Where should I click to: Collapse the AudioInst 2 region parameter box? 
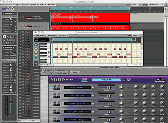tap(3, 13)
